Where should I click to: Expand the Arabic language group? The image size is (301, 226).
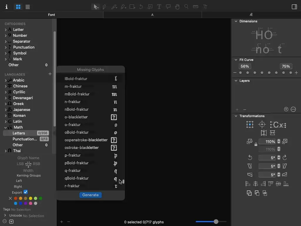6,80
